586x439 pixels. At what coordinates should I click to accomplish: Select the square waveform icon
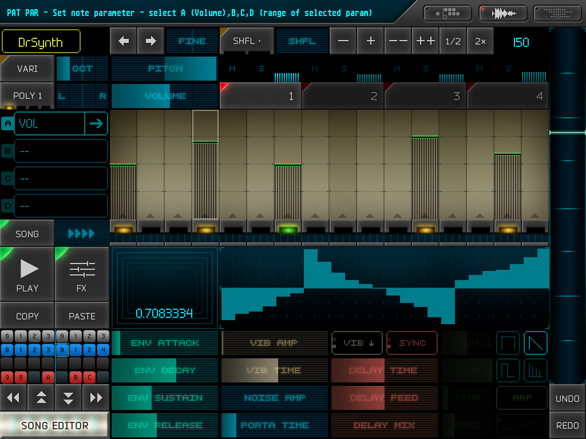pyautogui.click(x=508, y=343)
